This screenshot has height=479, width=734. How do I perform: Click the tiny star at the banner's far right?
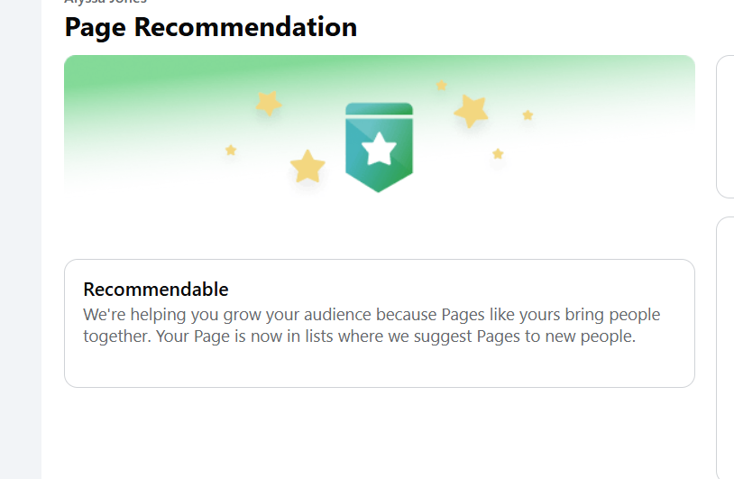pyautogui.click(x=528, y=115)
